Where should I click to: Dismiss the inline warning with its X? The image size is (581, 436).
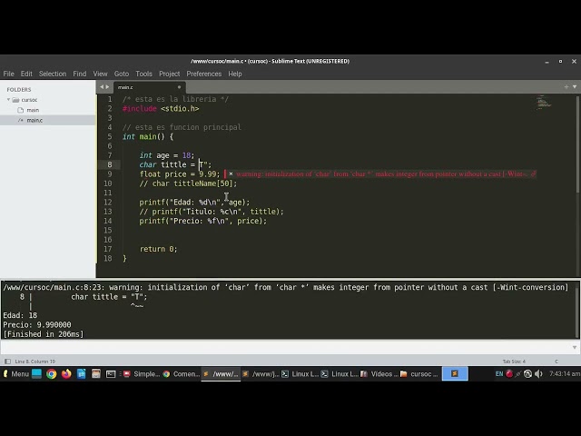pos(231,173)
